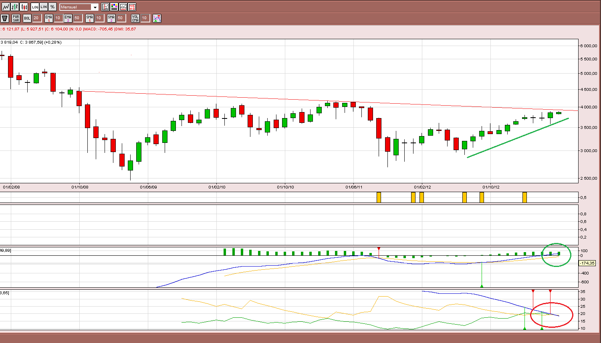Toggle the BOL Bollinger bands indicator
The width and height of the screenshot is (601, 343).
click(27, 18)
